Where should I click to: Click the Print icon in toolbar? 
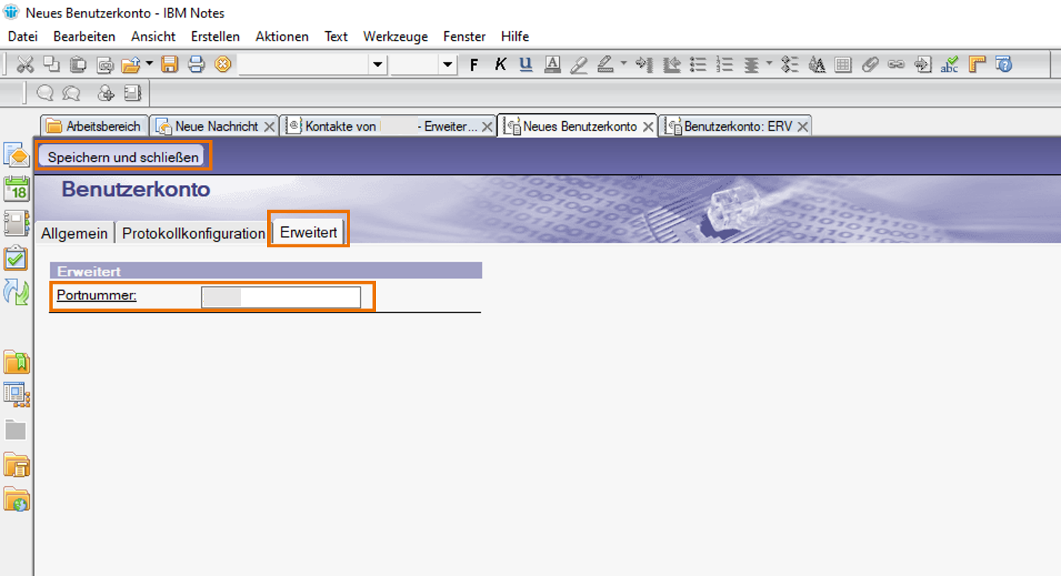click(x=196, y=65)
